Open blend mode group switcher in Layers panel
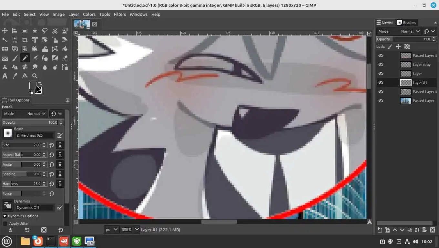The image size is (439, 248). [430, 31]
